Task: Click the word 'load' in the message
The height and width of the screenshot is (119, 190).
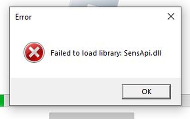Action: pos(89,53)
